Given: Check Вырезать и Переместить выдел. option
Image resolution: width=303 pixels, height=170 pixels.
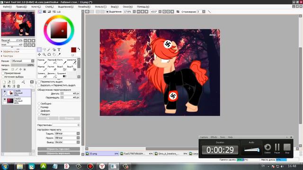Looking at the screenshot, I should click(x=39, y=85).
